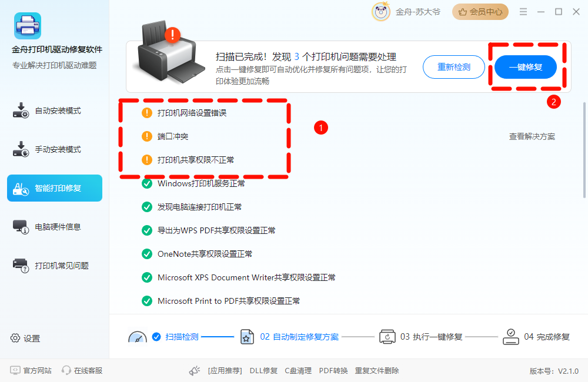588x382 pixels.
Task: Click the official website monitor icon
Action: tap(15, 370)
